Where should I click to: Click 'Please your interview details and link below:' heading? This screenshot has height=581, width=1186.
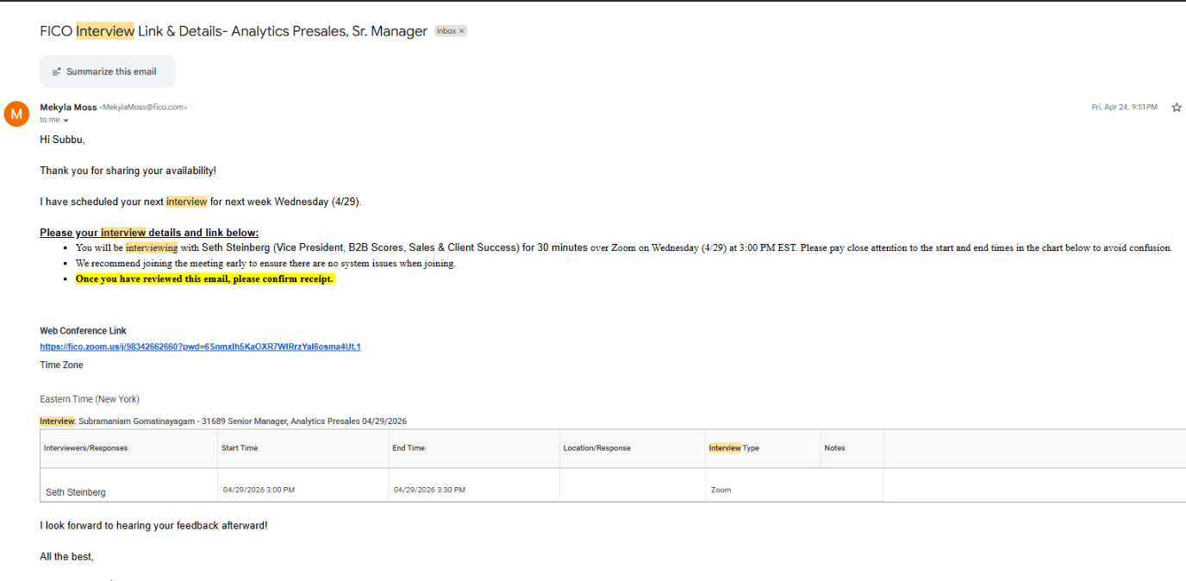(x=149, y=233)
